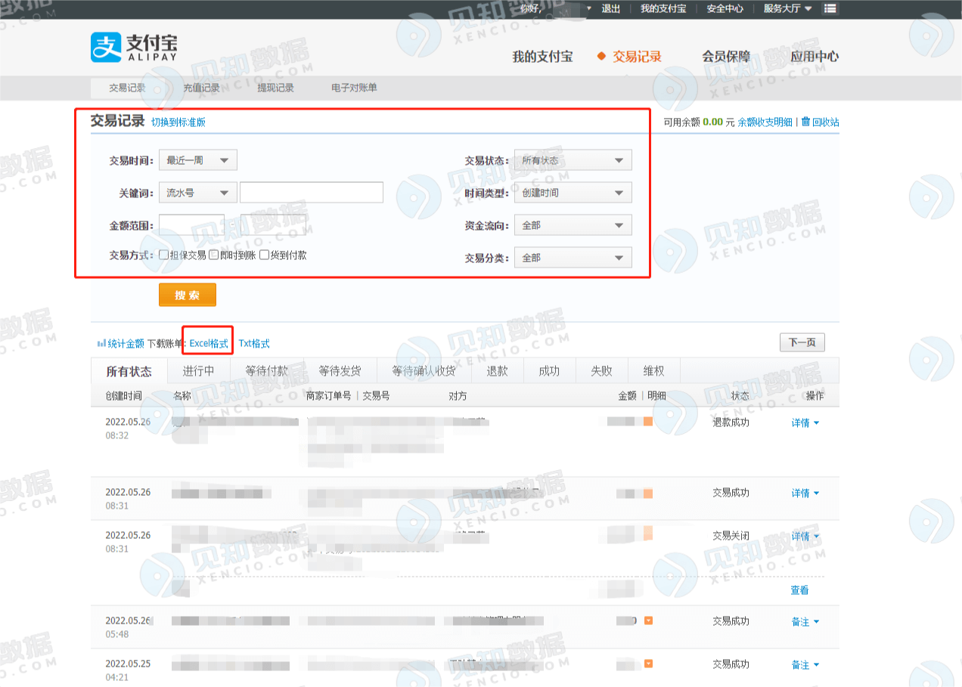
Task: Download bill in Txt格式
Action: coord(254,343)
